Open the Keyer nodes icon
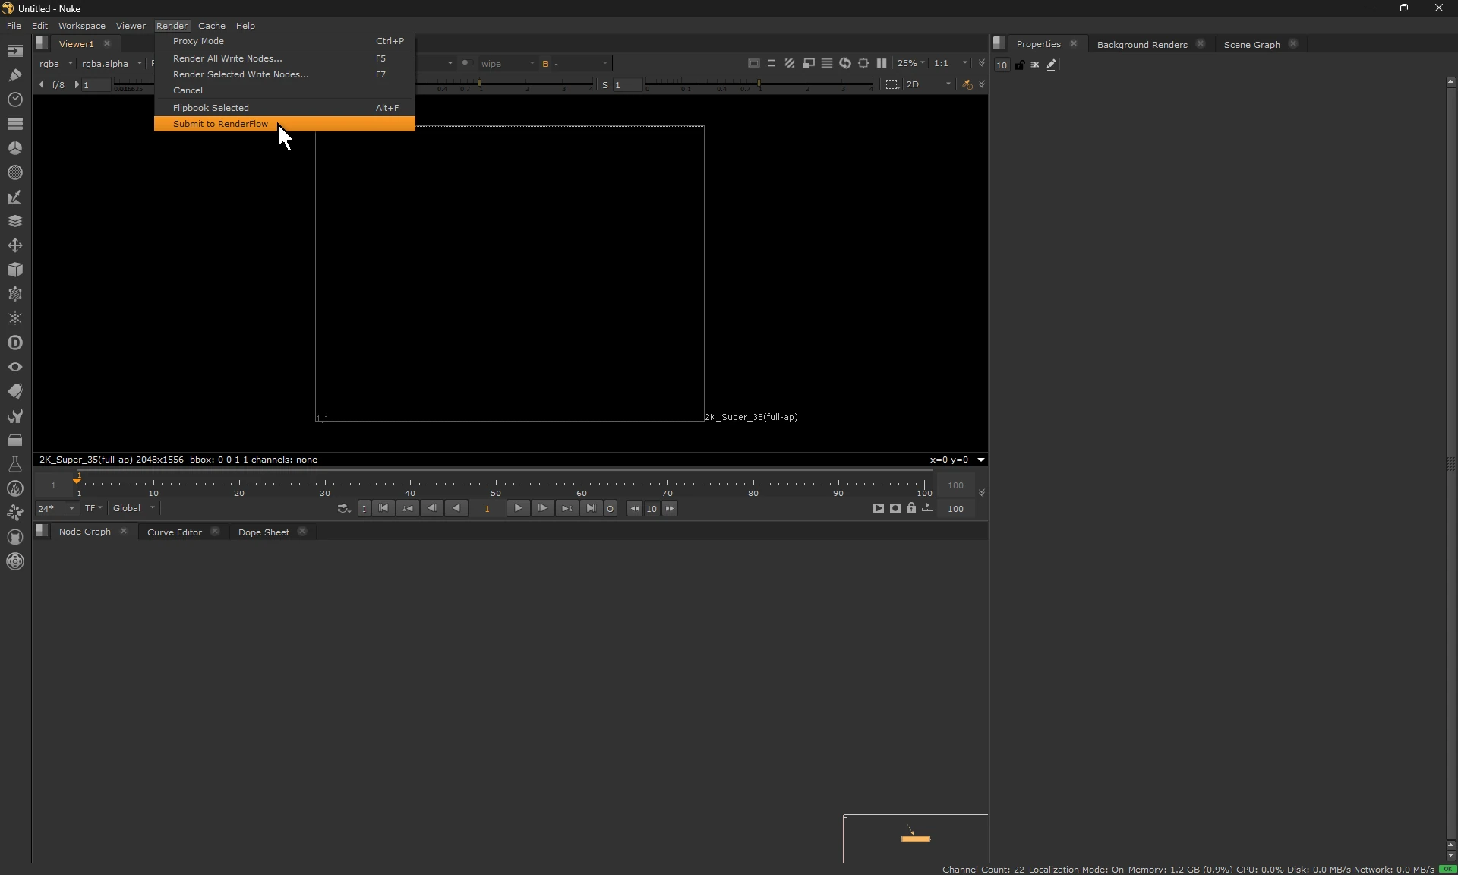 15,197
